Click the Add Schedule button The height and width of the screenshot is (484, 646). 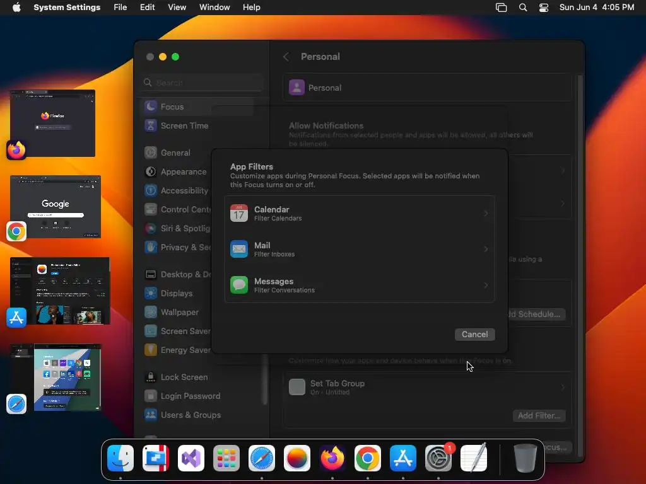click(537, 314)
